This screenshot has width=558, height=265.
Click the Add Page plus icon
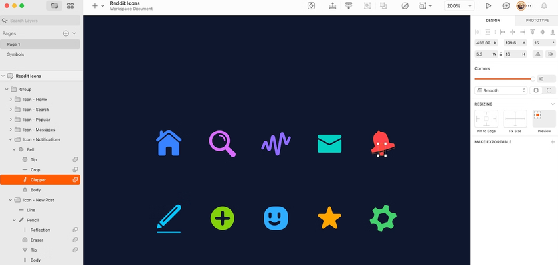66,33
